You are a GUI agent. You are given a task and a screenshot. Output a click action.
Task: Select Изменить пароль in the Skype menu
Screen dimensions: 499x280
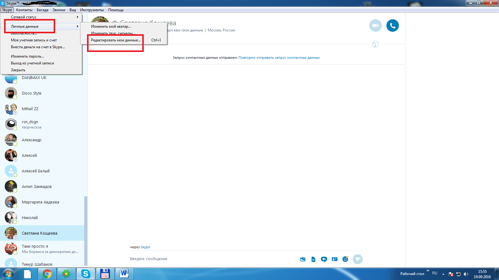pyautogui.click(x=27, y=56)
